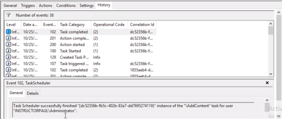This screenshot has width=282, height=119.
Task: Click the events list scrollbar thumb
Action: click(x=271, y=30)
